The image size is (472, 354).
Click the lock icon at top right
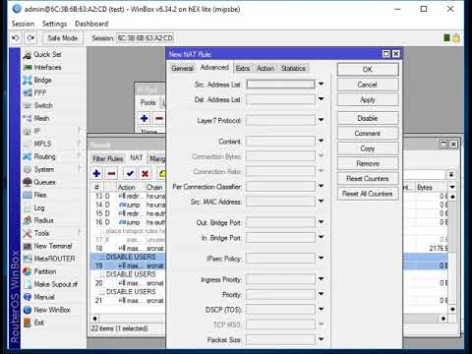(456, 38)
